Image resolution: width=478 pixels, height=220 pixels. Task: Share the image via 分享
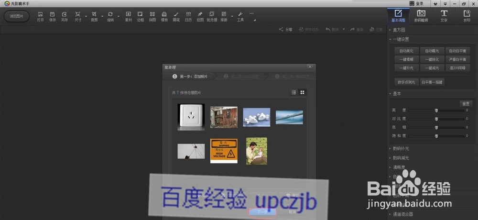[286, 30]
